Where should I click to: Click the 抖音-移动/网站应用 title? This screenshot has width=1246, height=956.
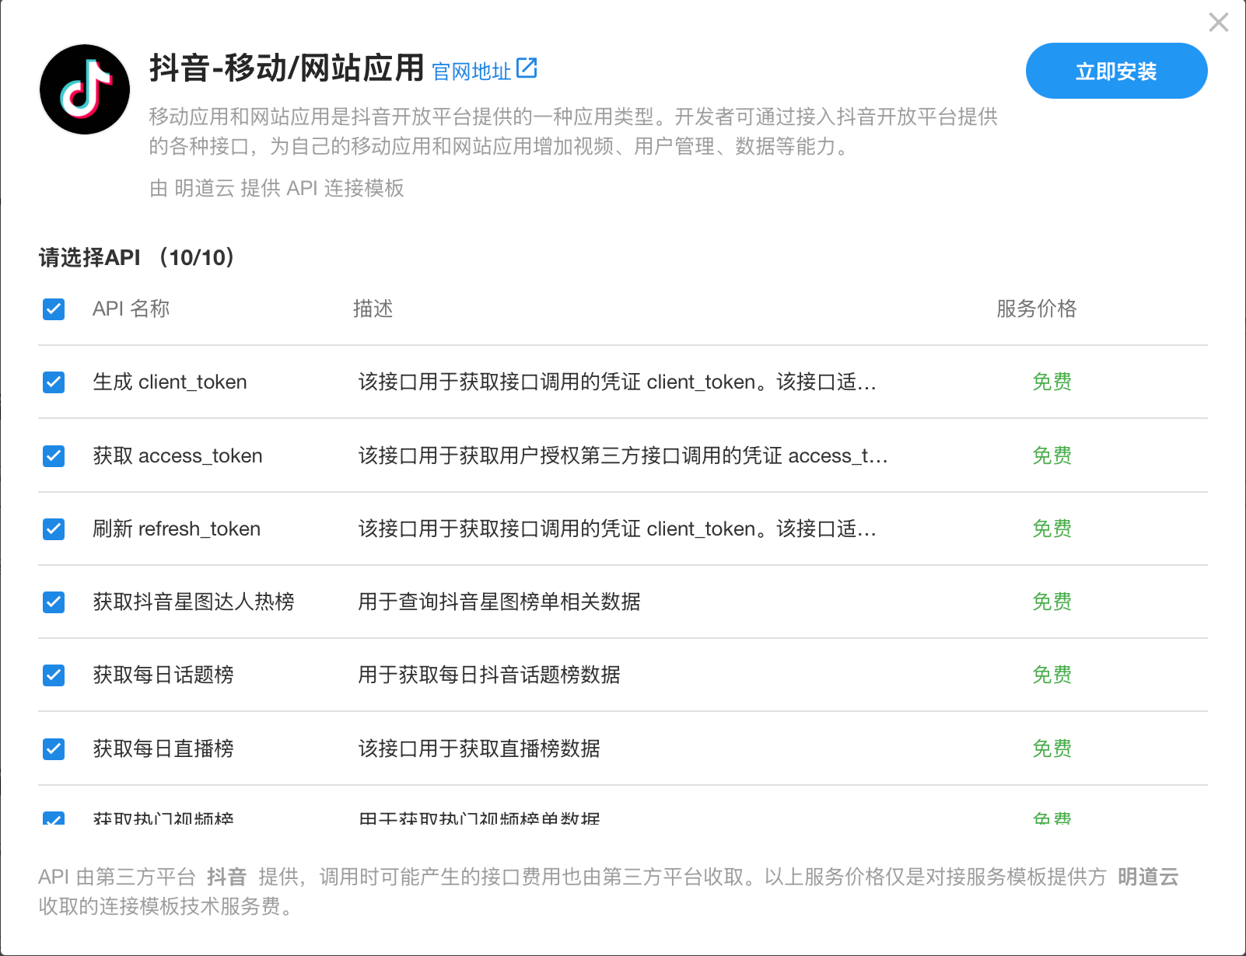point(287,68)
